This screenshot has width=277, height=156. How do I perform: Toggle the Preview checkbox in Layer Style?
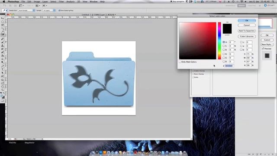click(x=263, y=49)
